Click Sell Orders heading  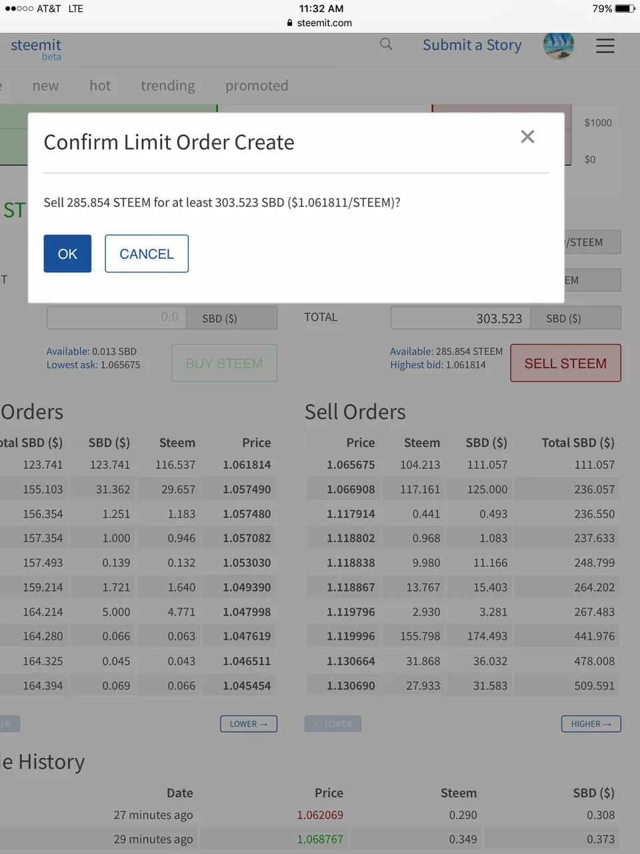[x=355, y=412]
